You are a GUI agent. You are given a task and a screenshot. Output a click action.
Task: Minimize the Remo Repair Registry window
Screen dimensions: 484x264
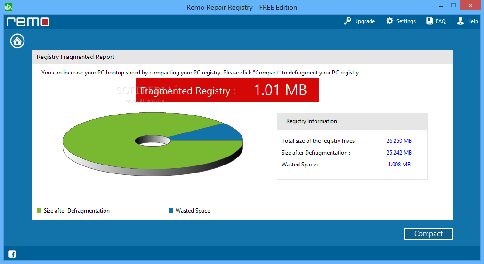[441, 6]
